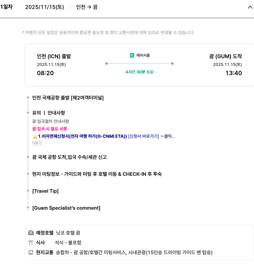Expand details with the 더보기 link

pyautogui.click(x=37, y=143)
